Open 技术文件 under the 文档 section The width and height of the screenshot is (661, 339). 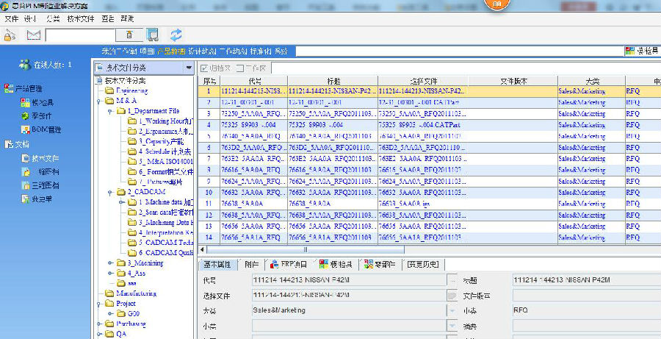click(x=44, y=158)
